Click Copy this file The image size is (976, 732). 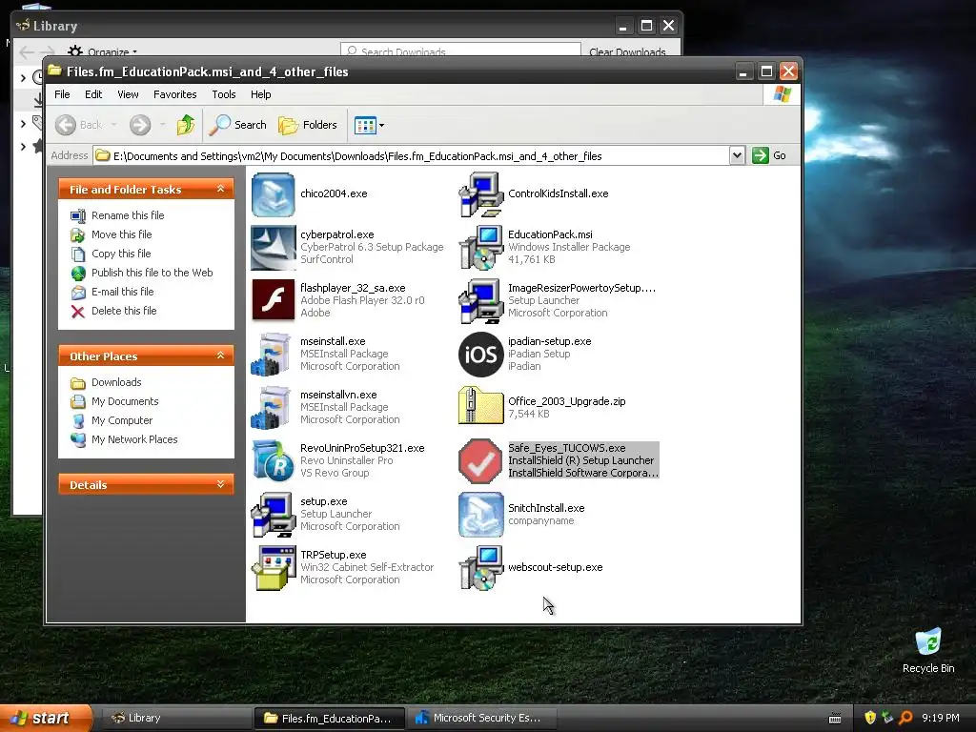[x=121, y=254]
